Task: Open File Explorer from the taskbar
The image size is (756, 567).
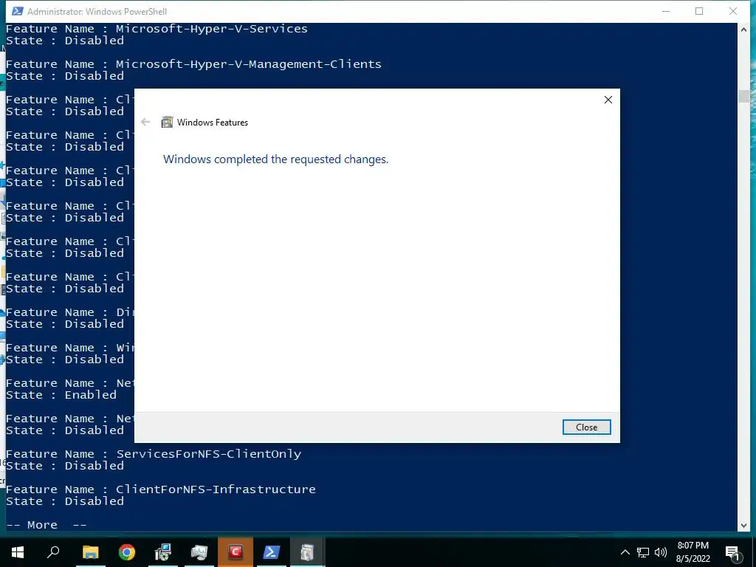Action: [90, 552]
